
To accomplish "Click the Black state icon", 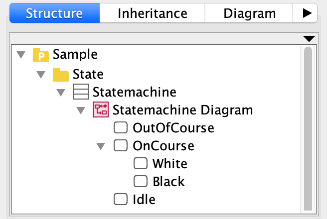I will [140, 182].
